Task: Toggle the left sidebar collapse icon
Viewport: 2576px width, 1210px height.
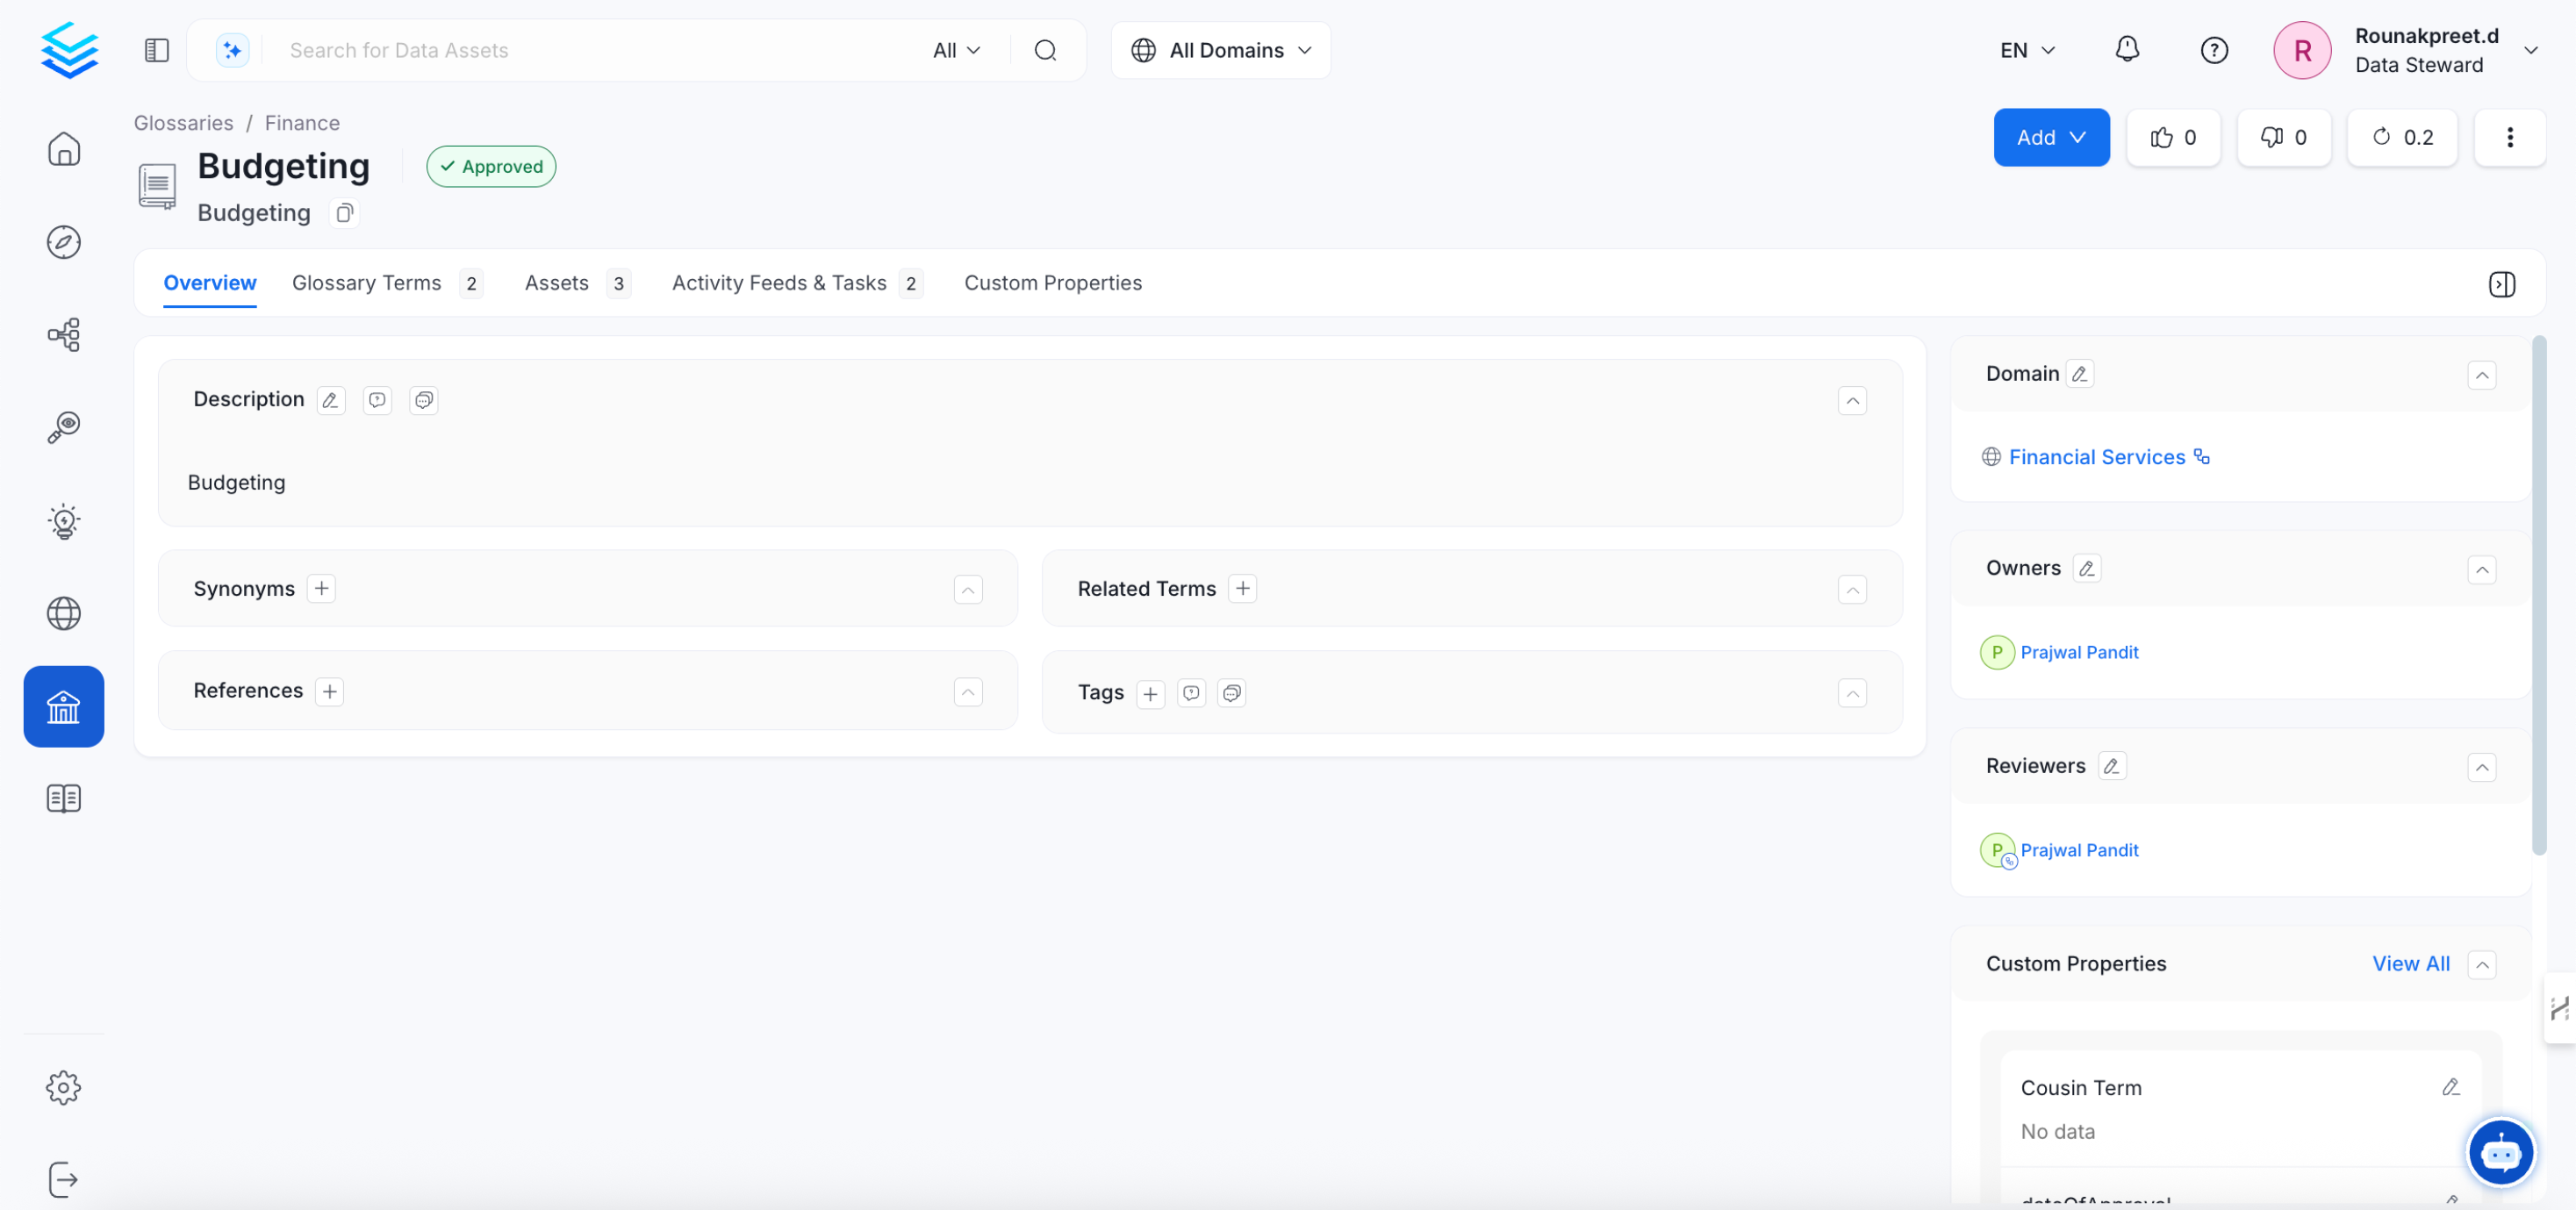Action: pos(156,50)
